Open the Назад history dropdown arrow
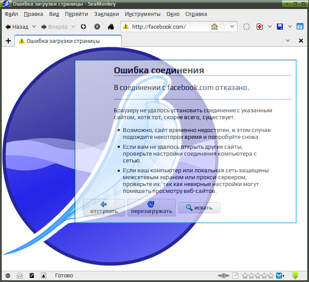This screenshot has width=309, height=282. [34, 27]
